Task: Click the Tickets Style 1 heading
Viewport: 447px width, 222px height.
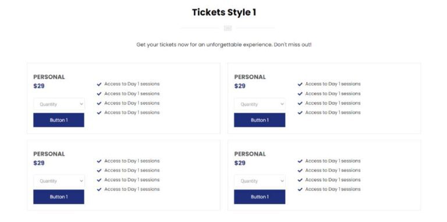Action: [x=224, y=12]
